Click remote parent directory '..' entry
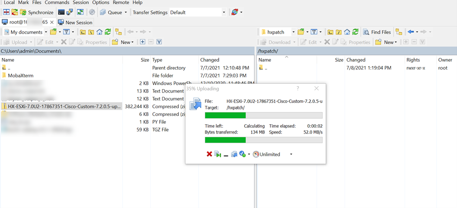457x208 pixels. point(263,68)
